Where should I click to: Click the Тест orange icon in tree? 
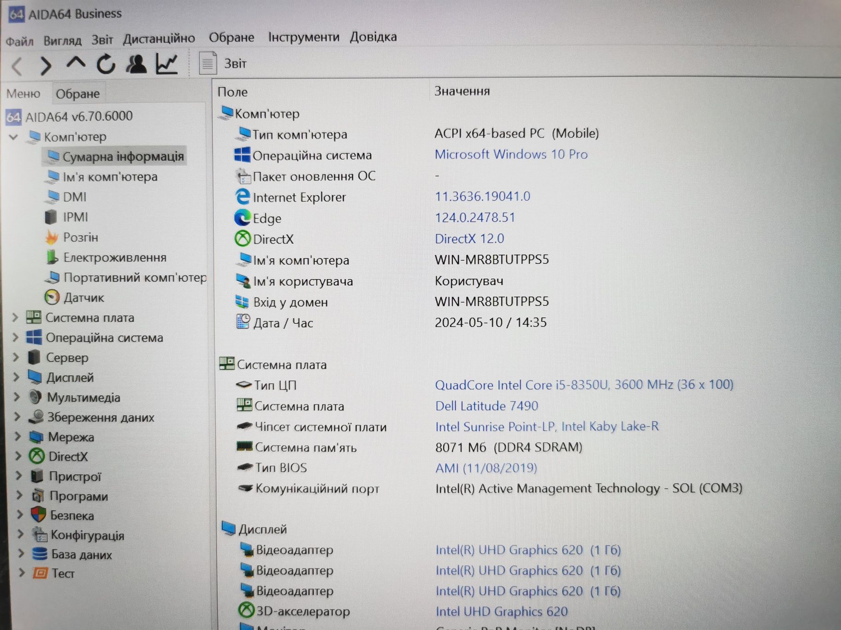coord(40,572)
